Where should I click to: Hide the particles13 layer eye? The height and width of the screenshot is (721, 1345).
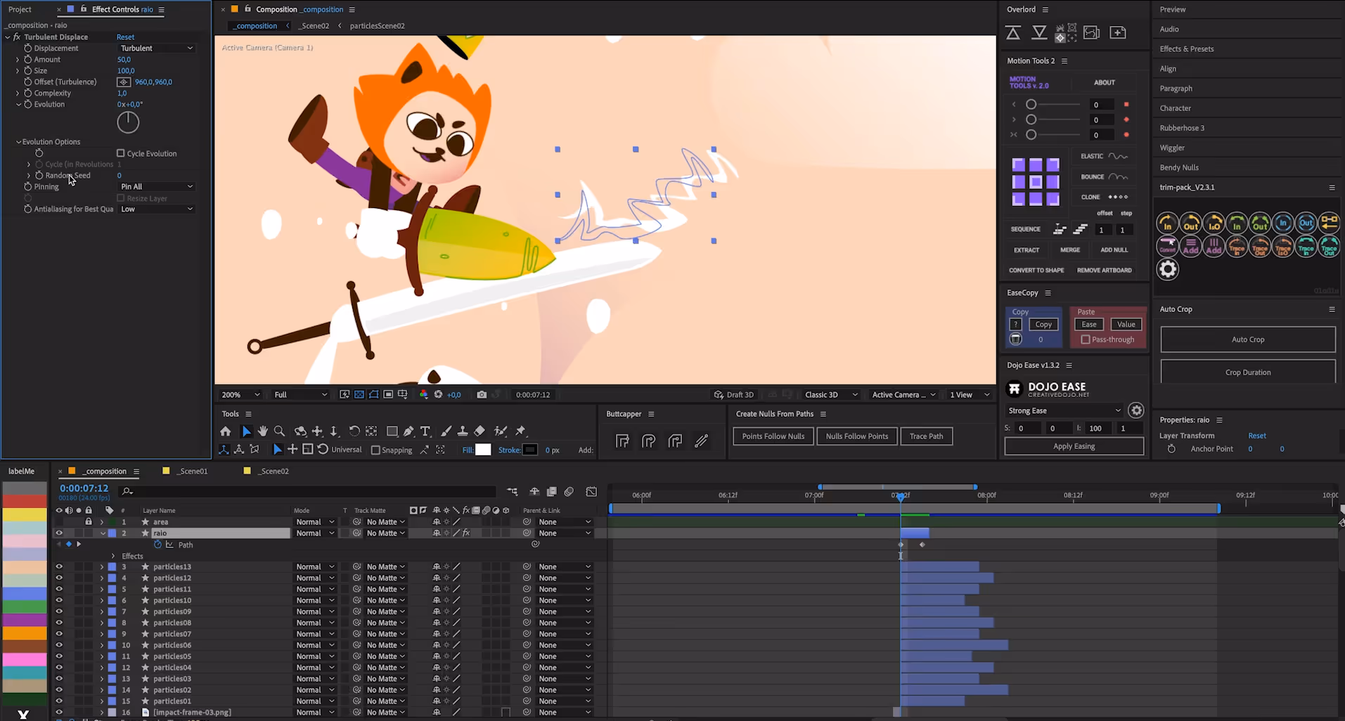(59, 567)
